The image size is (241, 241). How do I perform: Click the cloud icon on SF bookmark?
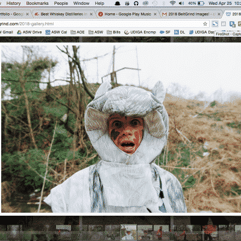pyautogui.click(x=162, y=32)
